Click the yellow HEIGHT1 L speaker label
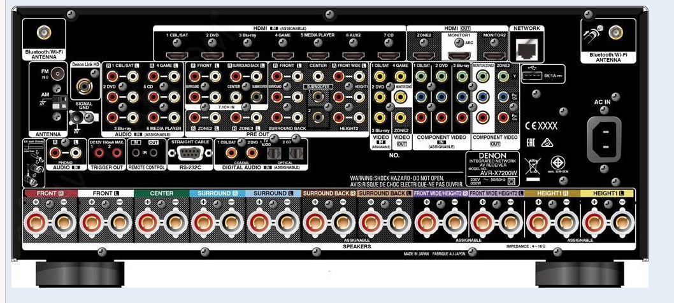Viewport: 674px width, 303px height. pos(607,194)
